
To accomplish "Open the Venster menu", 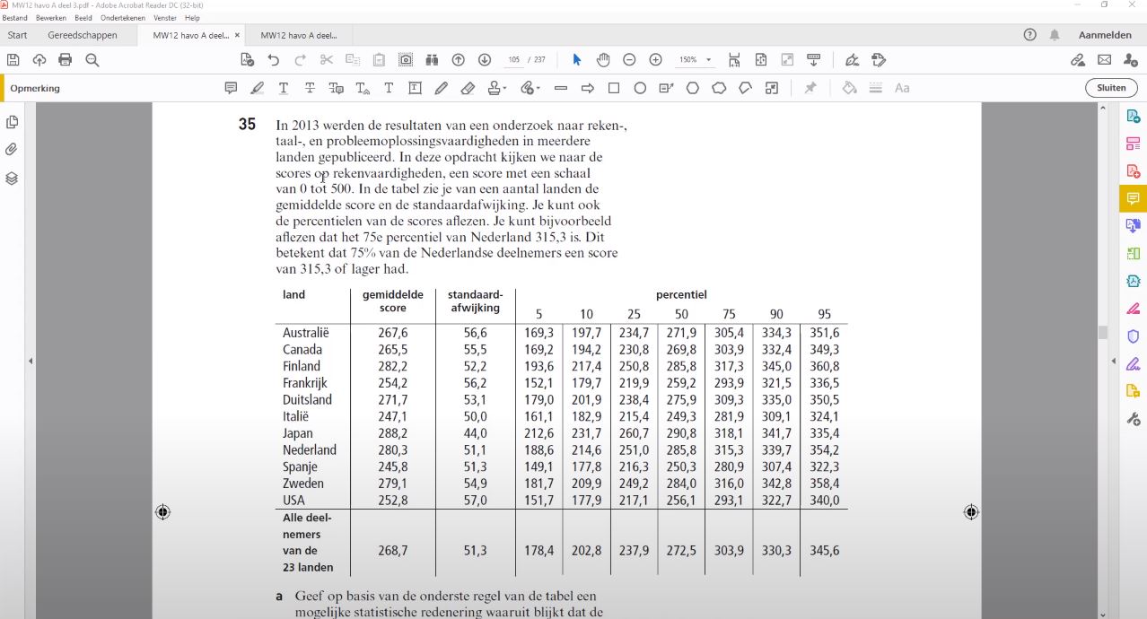I will tap(165, 18).
